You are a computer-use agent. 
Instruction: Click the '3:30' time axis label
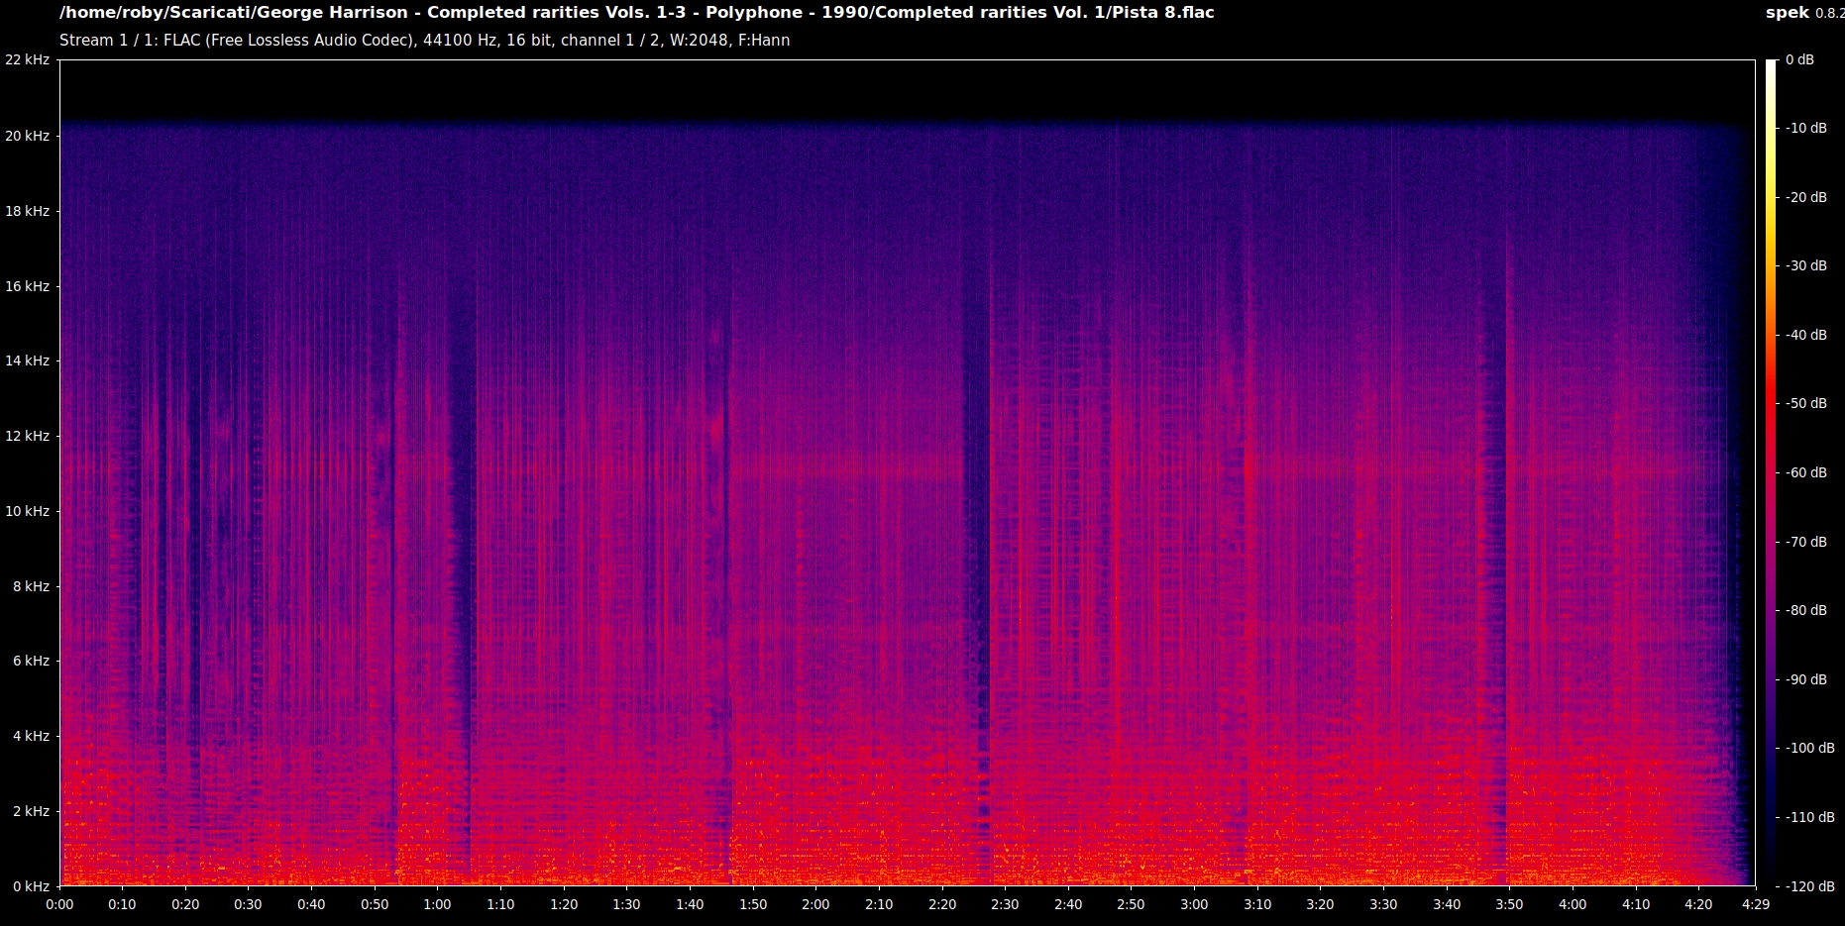tap(1383, 904)
